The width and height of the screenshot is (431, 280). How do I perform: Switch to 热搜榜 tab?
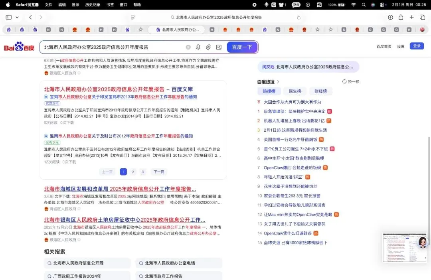point(269,91)
